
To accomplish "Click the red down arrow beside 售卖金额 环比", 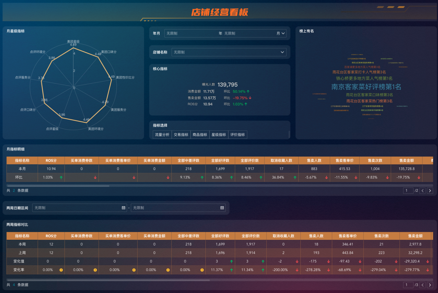I will click(x=250, y=98).
